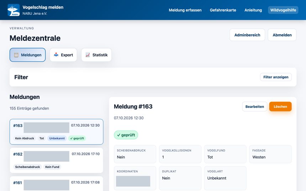Click the Kein Fund tag on #162
The width and height of the screenshot is (306, 191).
pyautogui.click(x=52, y=167)
